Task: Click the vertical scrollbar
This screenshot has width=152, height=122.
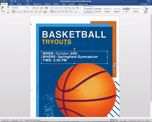Action: point(151,58)
